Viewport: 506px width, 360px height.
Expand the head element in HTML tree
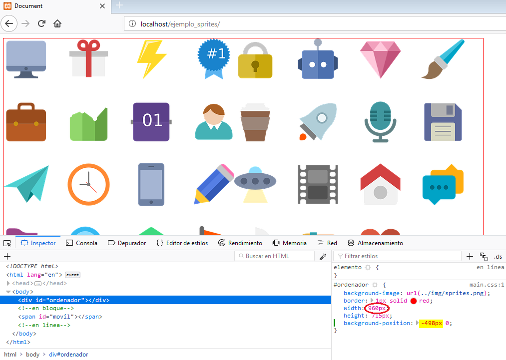coord(8,284)
